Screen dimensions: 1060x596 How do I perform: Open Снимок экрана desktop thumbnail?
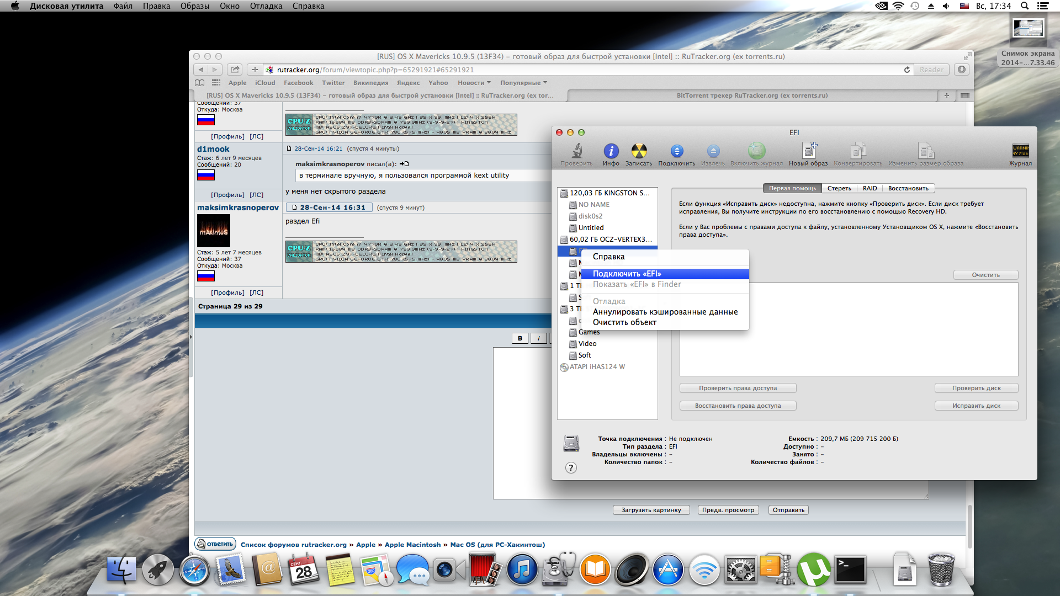pos(1028,29)
